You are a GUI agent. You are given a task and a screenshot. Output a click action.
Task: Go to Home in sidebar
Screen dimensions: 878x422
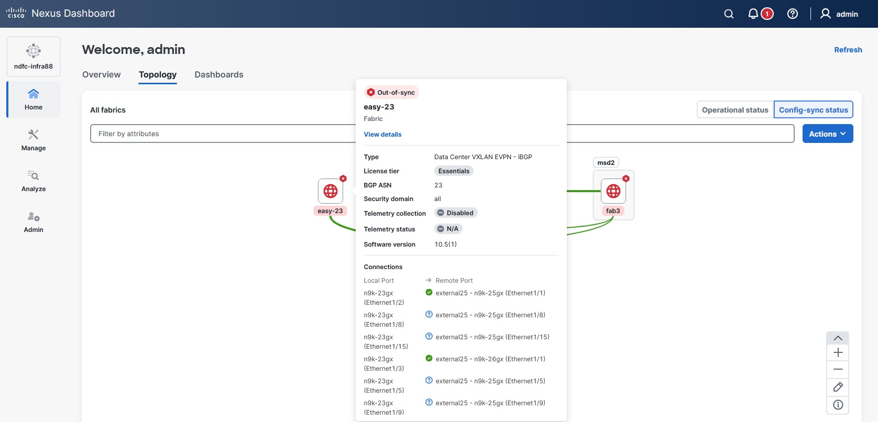[x=34, y=99]
